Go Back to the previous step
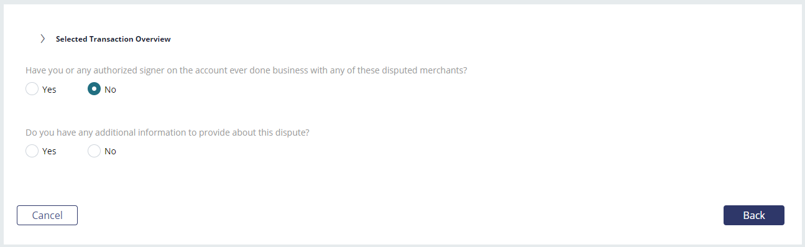Image resolution: width=805 pixels, height=247 pixels. (x=754, y=215)
